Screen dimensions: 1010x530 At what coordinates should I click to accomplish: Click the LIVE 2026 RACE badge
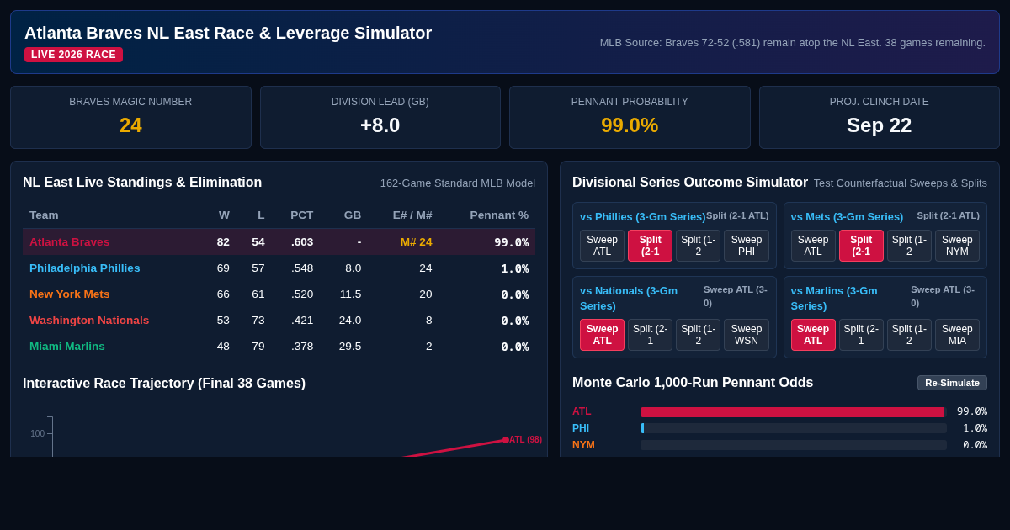pyautogui.click(x=73, y=55)
